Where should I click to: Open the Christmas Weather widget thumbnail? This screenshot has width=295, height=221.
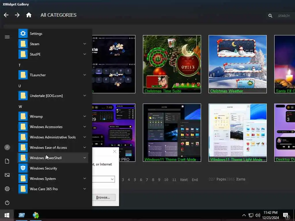coord(238,64)
